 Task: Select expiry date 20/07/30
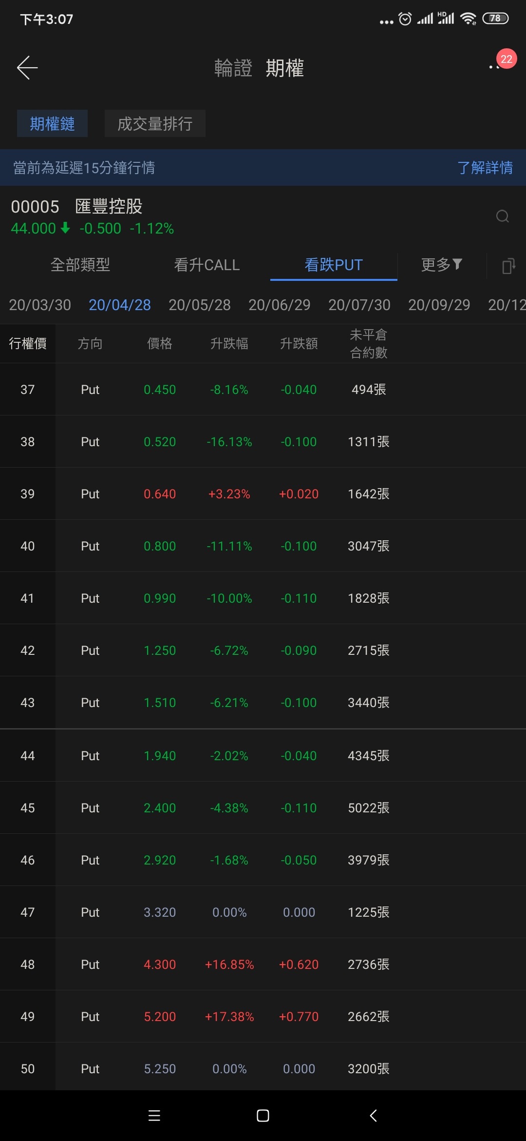tap(359, 305)
